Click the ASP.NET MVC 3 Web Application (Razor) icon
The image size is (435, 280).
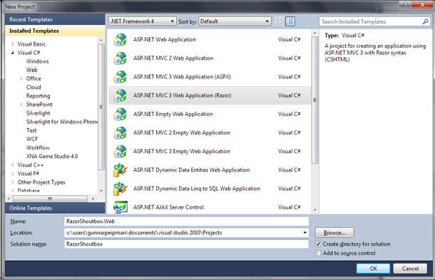point(120,95)
